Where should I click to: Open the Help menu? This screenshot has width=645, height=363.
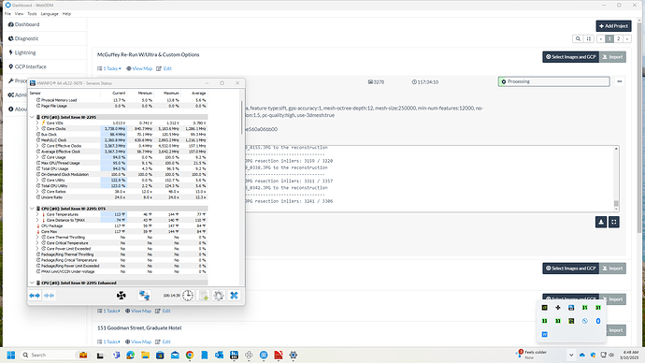[66, 14]
